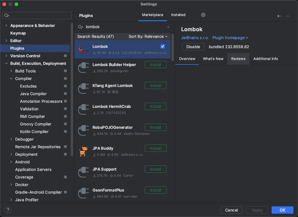The width and height of the screenshot is (298, 217).
Task: Click the JPA Support plug icon
Action: point(83,172)
